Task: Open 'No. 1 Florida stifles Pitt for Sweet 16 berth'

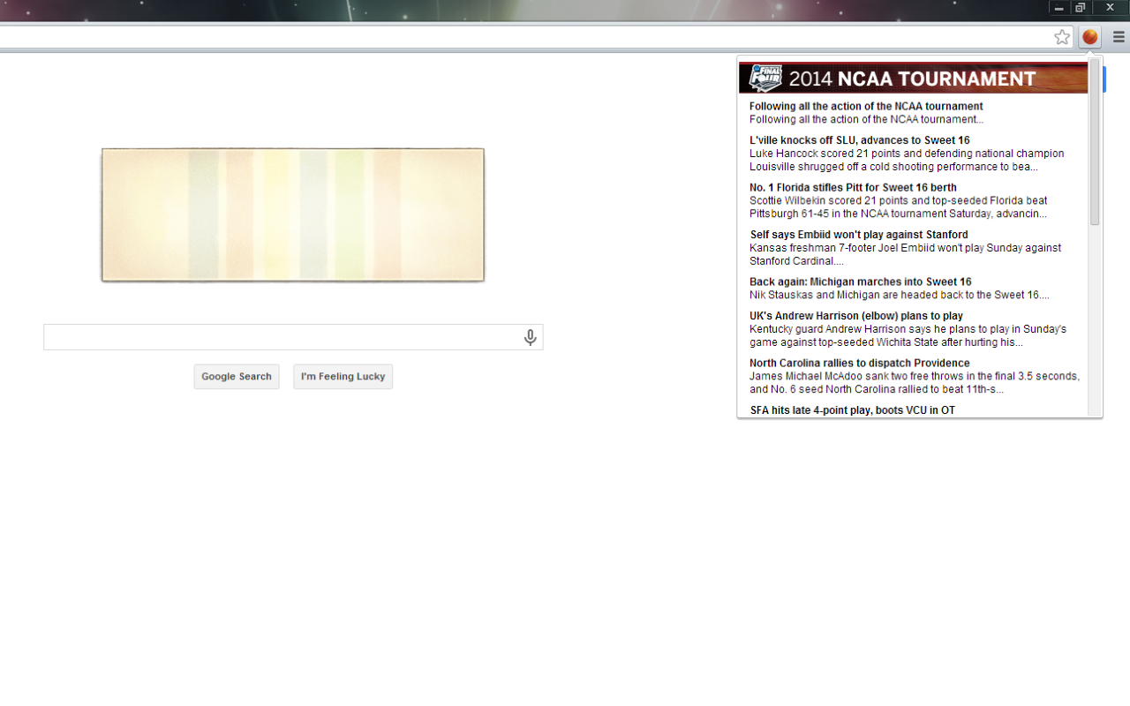Action: click(853, 188)
